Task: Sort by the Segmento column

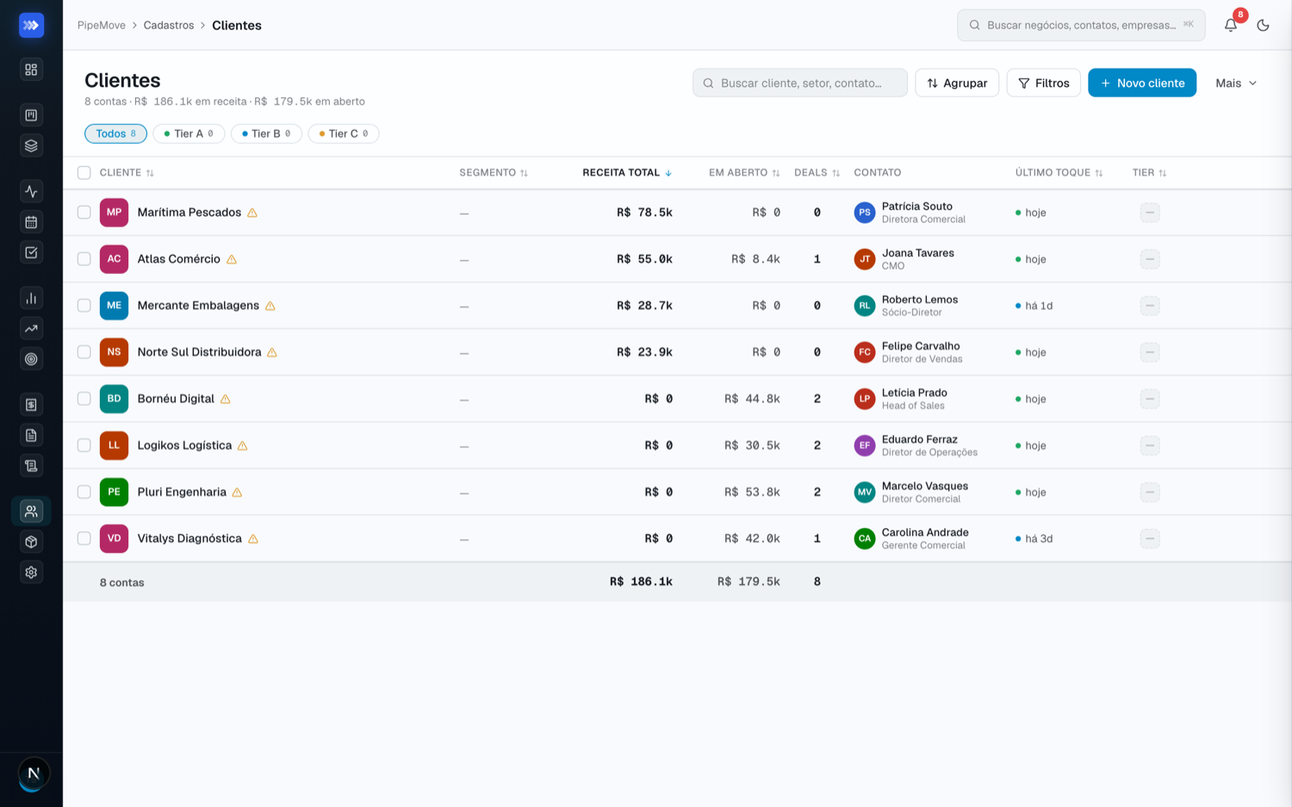Action: pyautogui.click(x=494, y=173)
